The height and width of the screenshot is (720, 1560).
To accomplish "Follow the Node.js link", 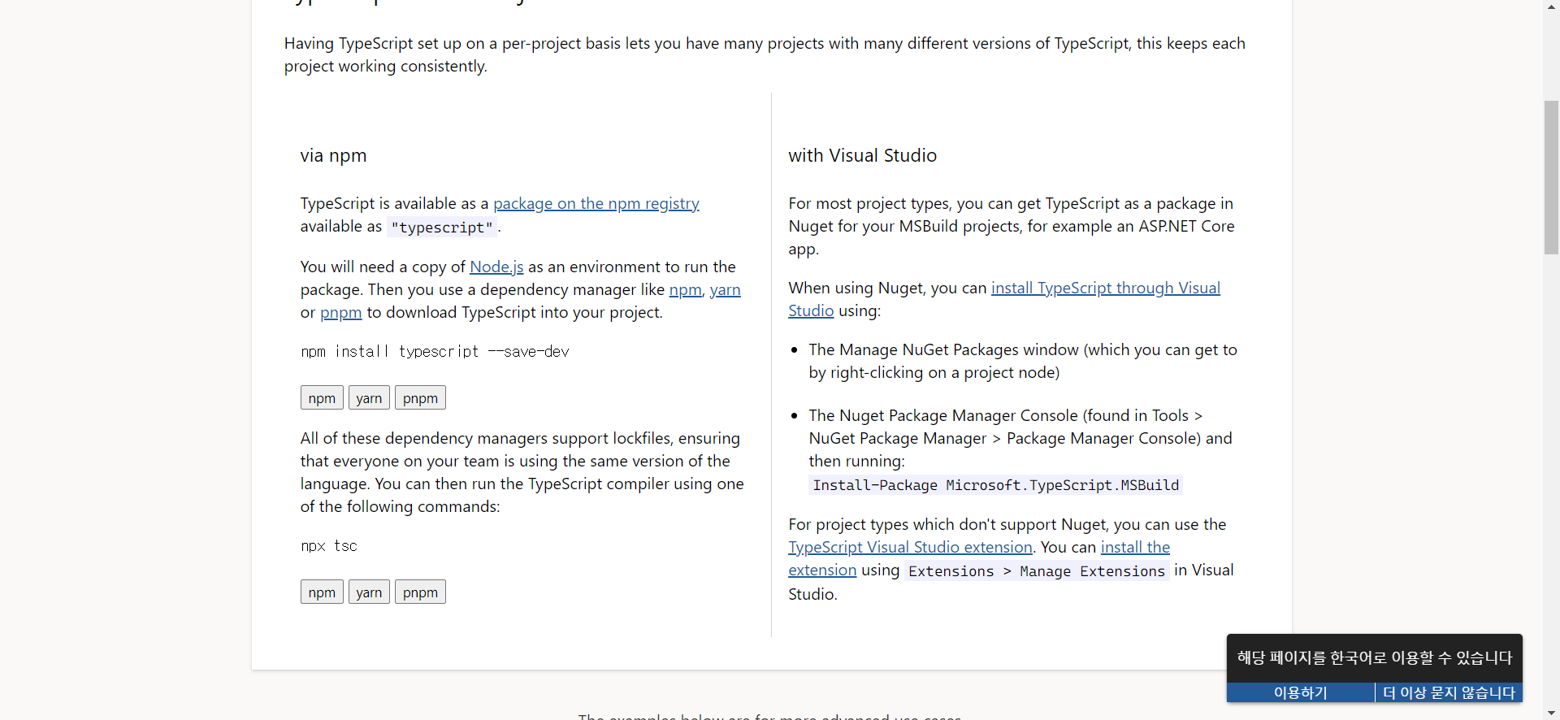I will [x=496, y=267].
